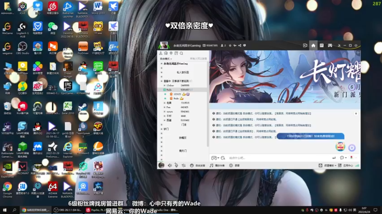Image resolution: width=382 pixels, height=214 pixels.
Task: Open the free mode dropdown above channel list
Action: coord(166,58)
